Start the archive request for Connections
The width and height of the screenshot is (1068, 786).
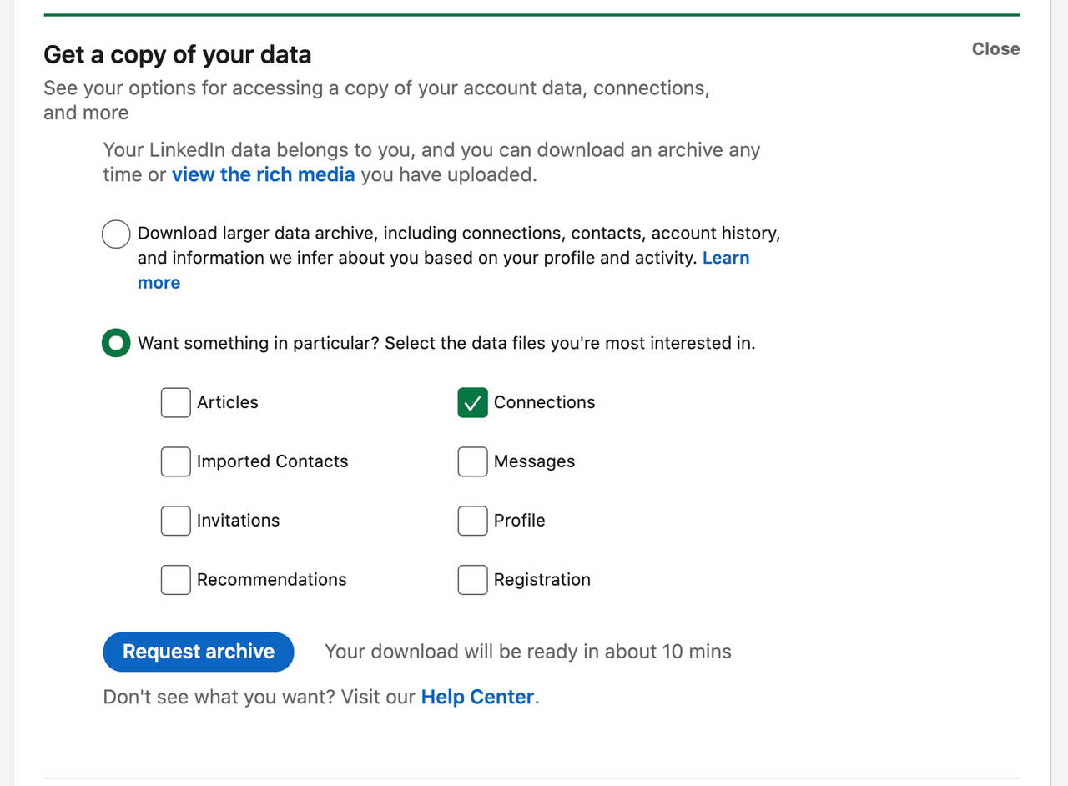pyautogui.click(x=198, y=652)
